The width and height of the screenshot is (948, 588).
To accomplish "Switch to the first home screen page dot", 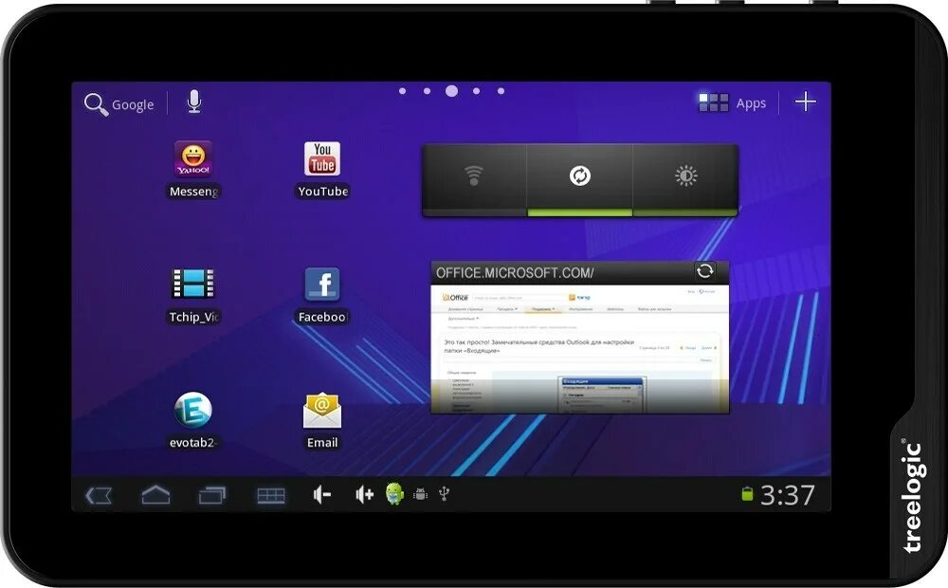I will [403, 91].
